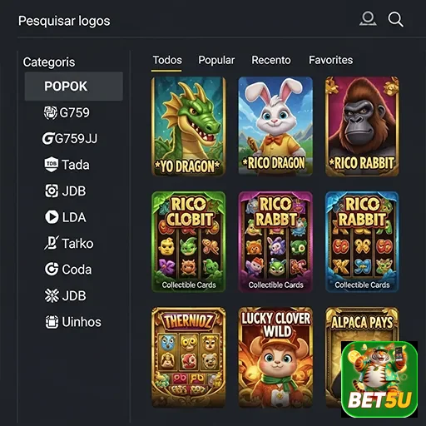Click the JDB snowflake-style icon
This screenshot has width=426, height=426.
pyautogui.click(x=52, y=295)
